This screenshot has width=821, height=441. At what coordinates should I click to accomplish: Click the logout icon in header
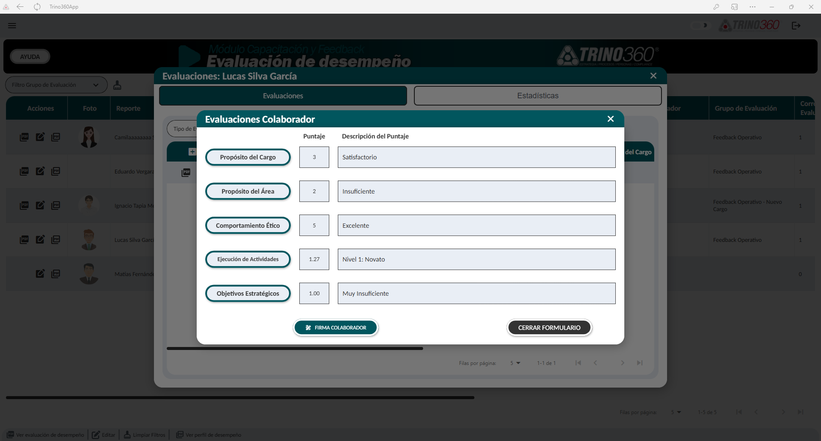[796, 26]
